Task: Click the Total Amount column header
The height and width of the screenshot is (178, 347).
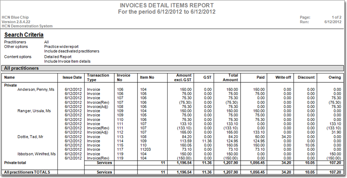Action: click(230, 78)
